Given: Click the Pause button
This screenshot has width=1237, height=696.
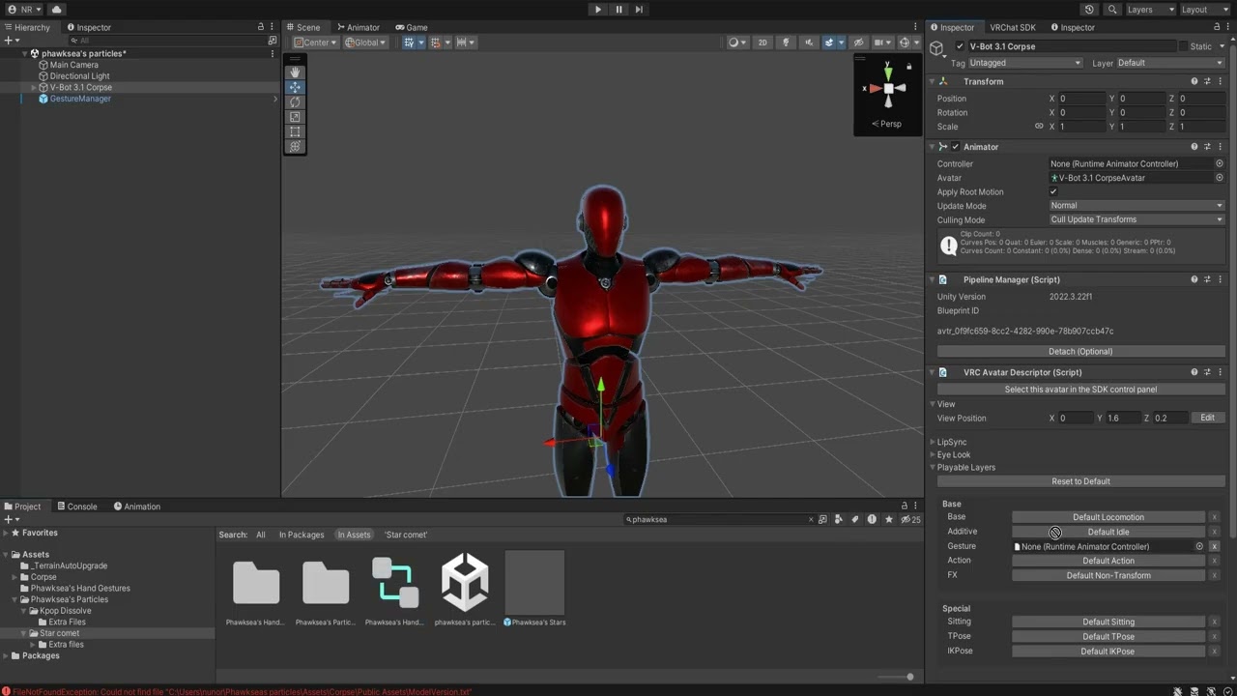Looking at the screenshot, I should [618, 10].
